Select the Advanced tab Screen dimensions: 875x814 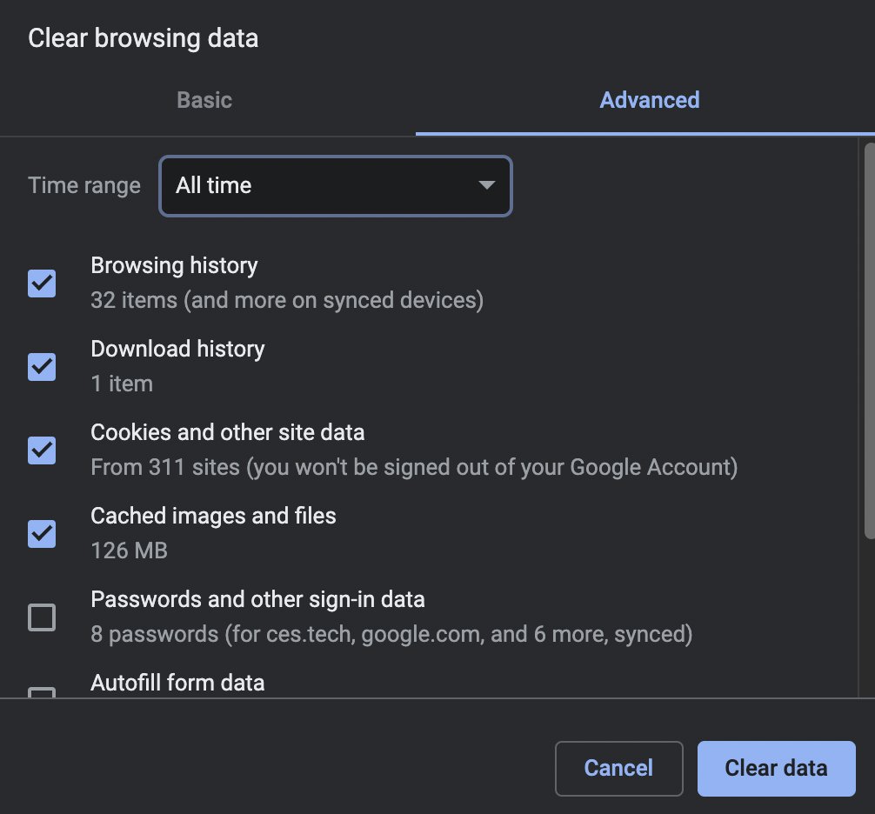point(648,99)
